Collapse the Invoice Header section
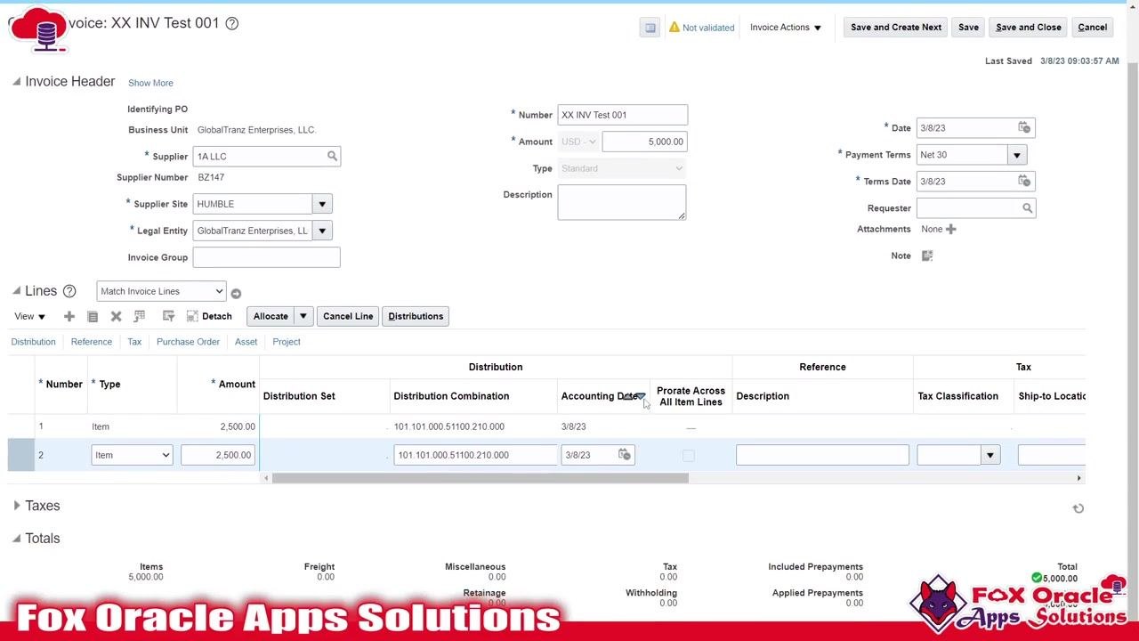 pos(17,82)
